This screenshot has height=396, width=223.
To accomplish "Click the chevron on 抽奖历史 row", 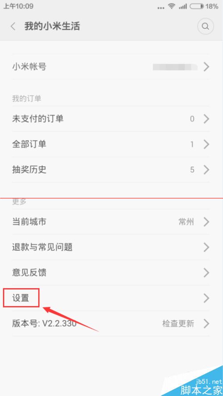I will (x=206, y=170).
